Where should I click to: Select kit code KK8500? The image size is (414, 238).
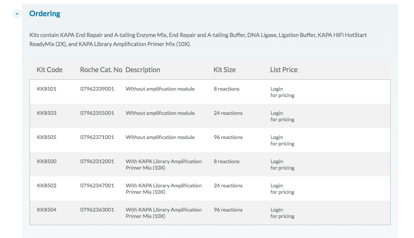pos(47,161)
